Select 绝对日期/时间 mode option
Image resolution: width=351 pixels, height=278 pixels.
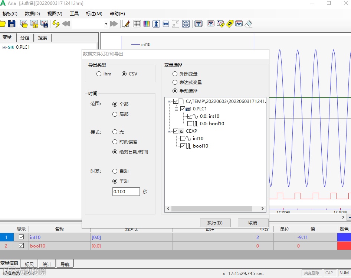tap(130, 152)
